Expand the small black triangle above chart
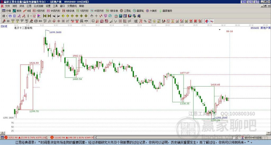Screen dimensions: 271x145 tap(220, 30)
